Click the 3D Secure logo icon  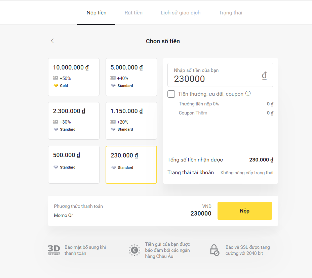(54, 250)
